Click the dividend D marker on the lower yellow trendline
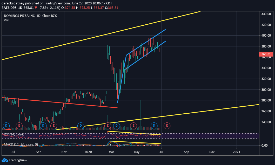 point(81,126)
